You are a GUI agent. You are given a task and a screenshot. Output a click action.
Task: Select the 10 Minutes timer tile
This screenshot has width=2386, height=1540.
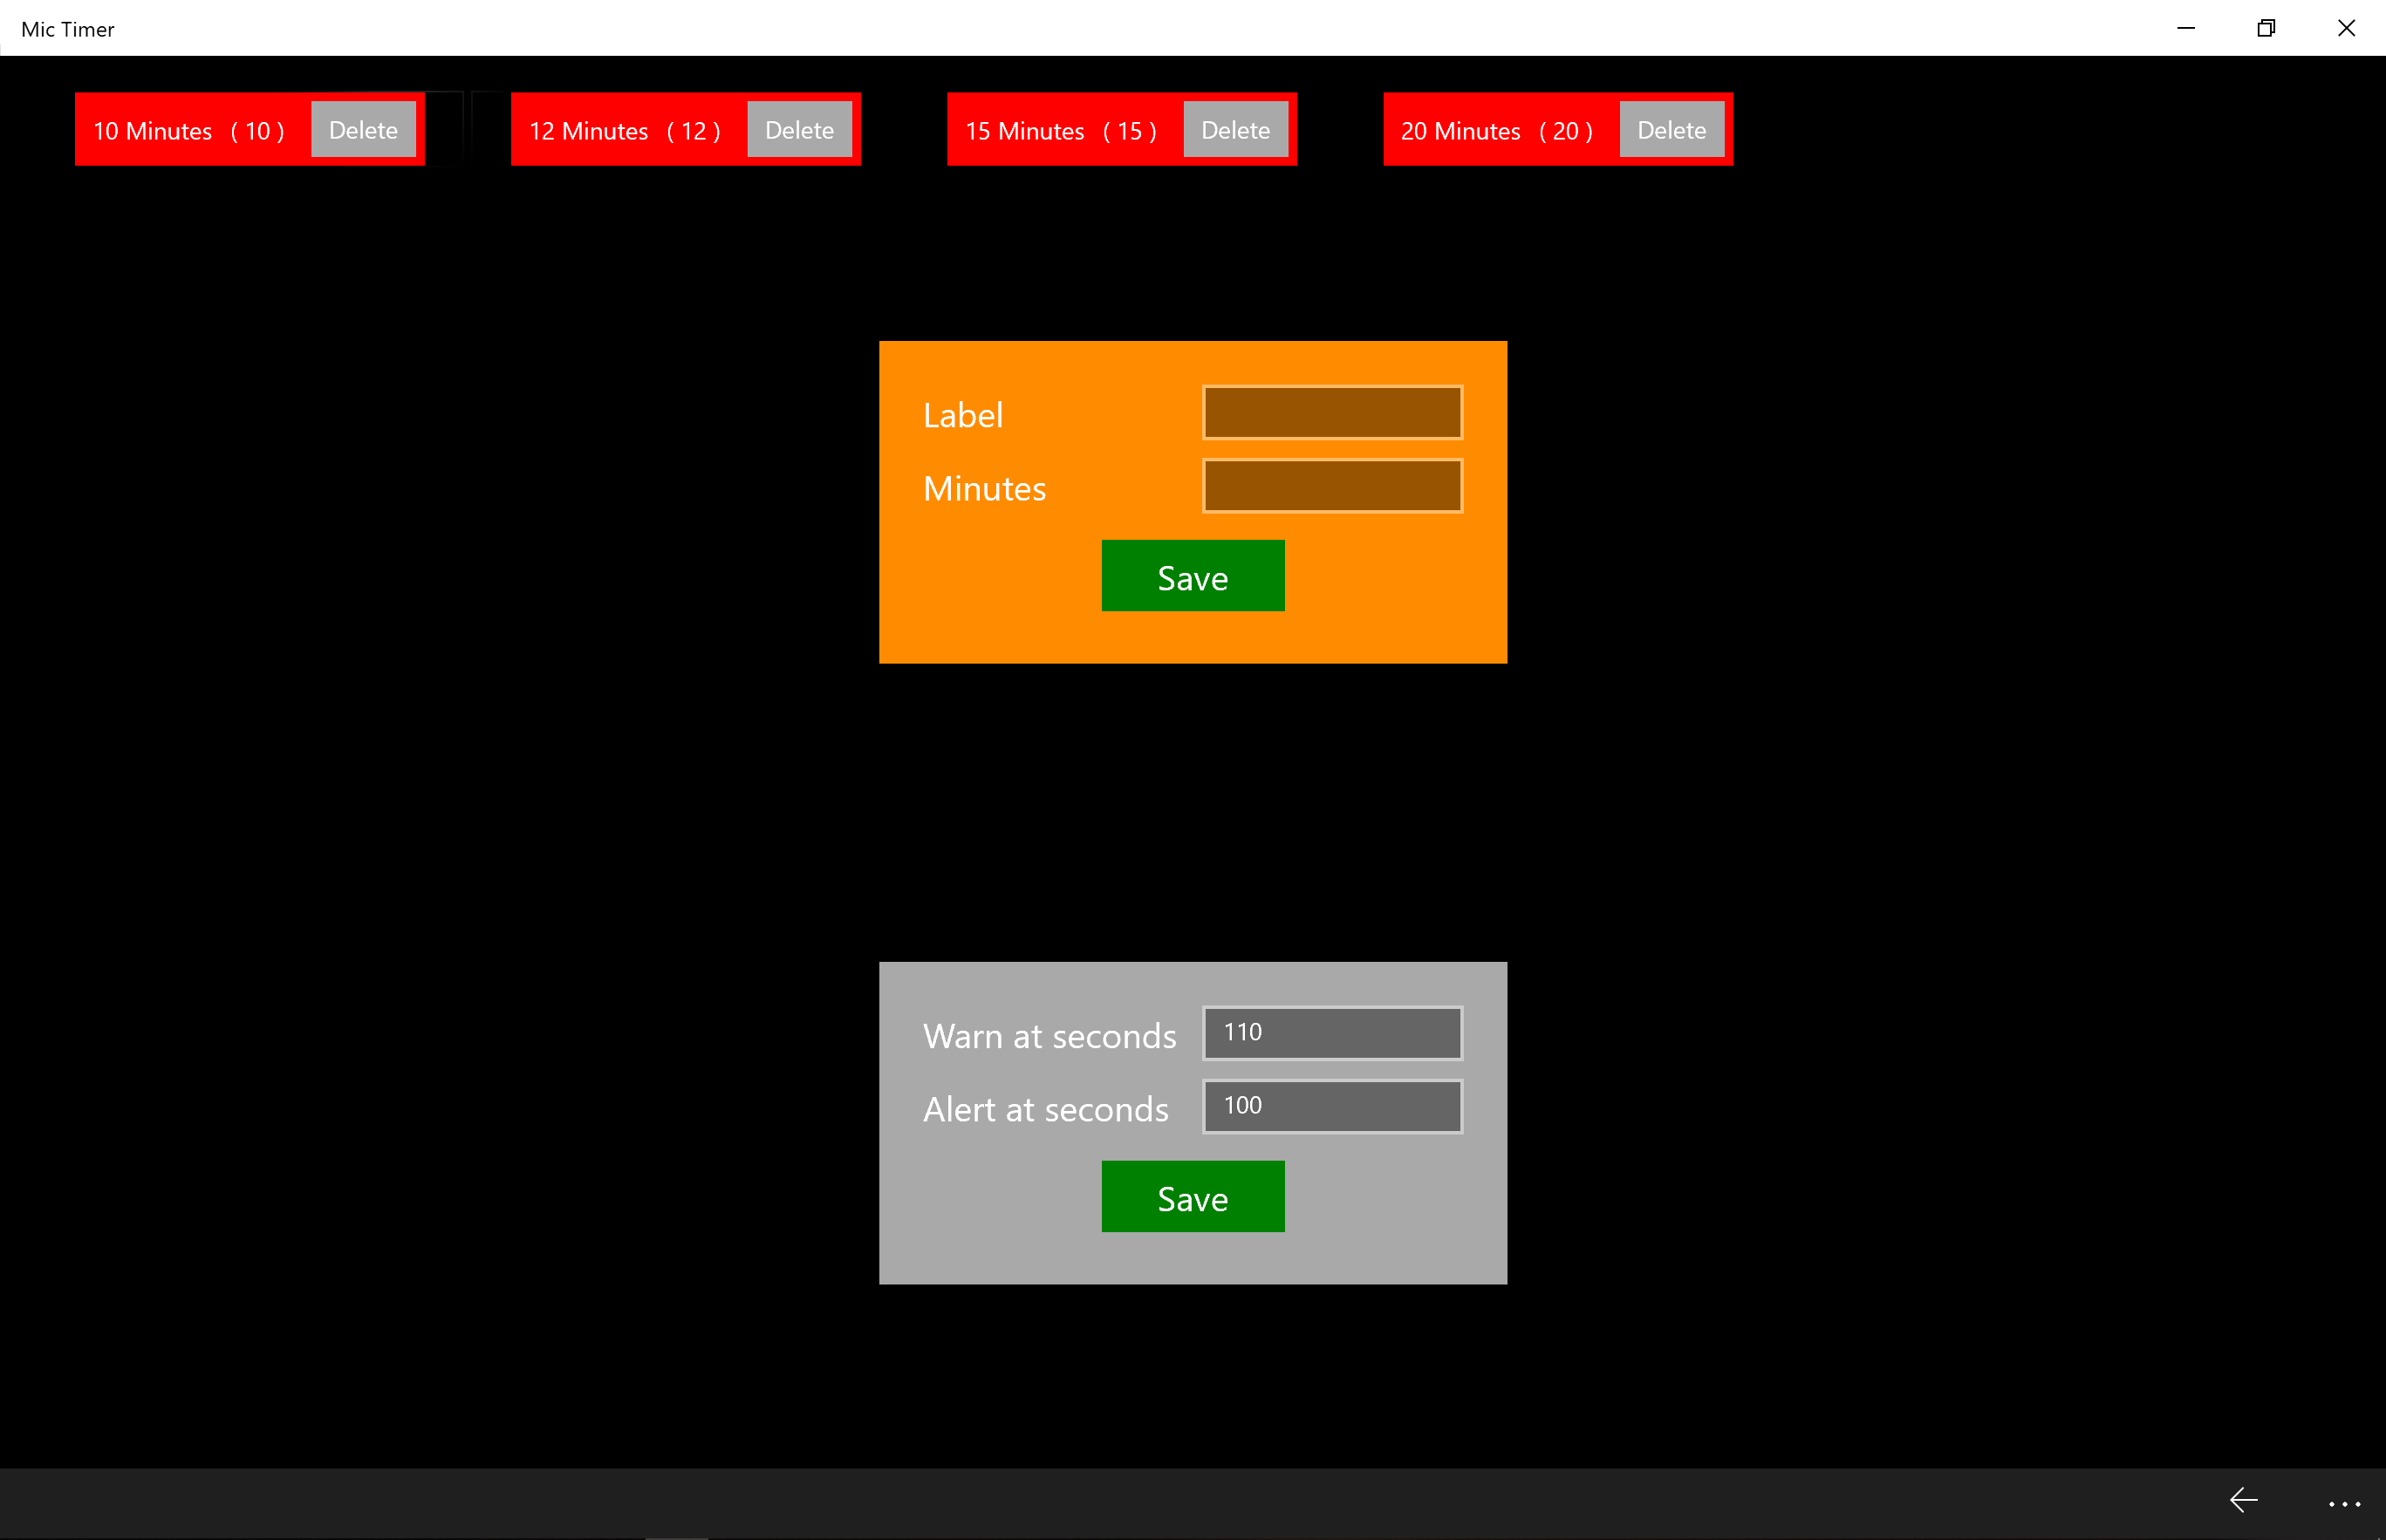pyautogui.click(x=188, y=131)
